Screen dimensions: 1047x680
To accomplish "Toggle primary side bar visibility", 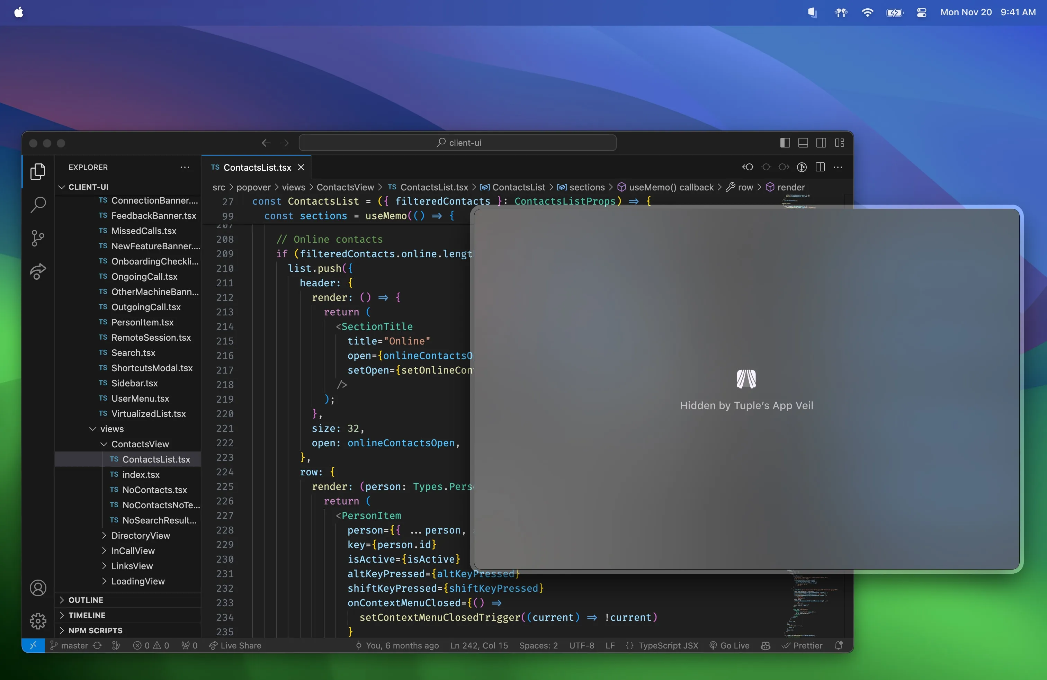I will point(785,143).
